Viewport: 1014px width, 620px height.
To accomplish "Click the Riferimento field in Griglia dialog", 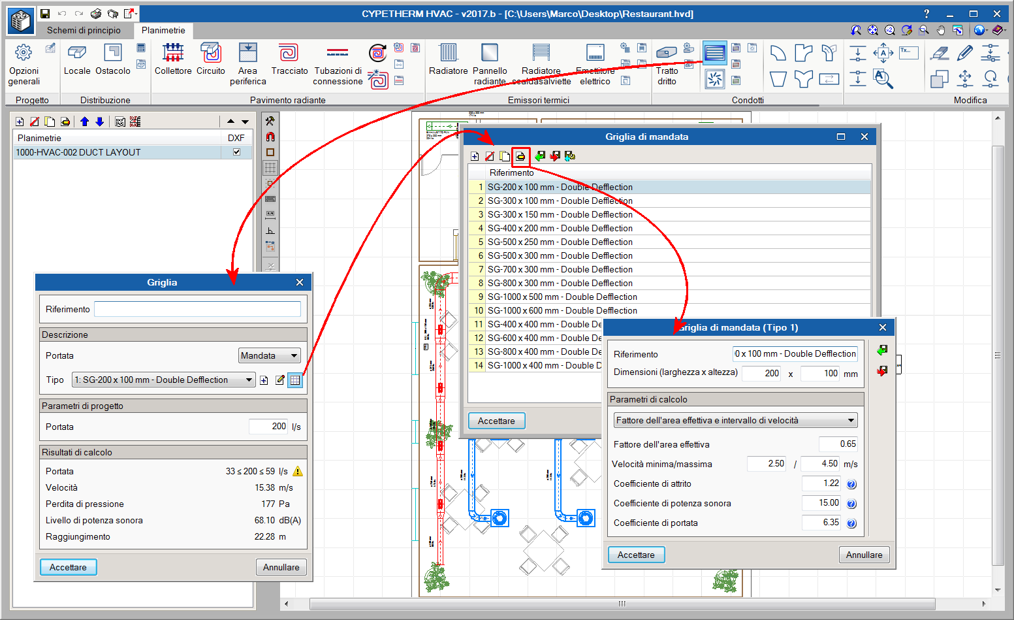I will pos(197,309).
